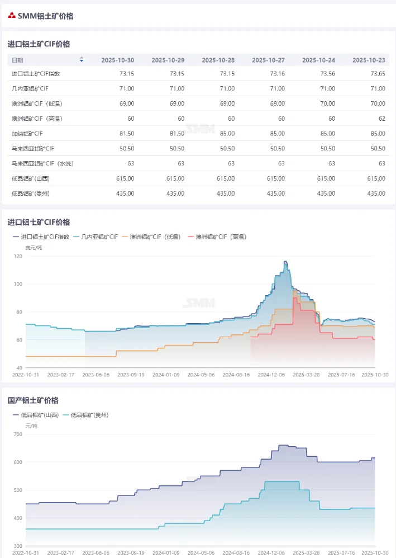The image size is (396, 558).
Task: Click Guizhou value 435.00 under 2025-10-23
Action: [x=376, y=193]
